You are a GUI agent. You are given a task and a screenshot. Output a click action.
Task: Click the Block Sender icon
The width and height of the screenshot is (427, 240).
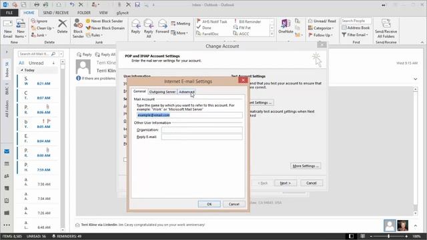tap(78, 29)
